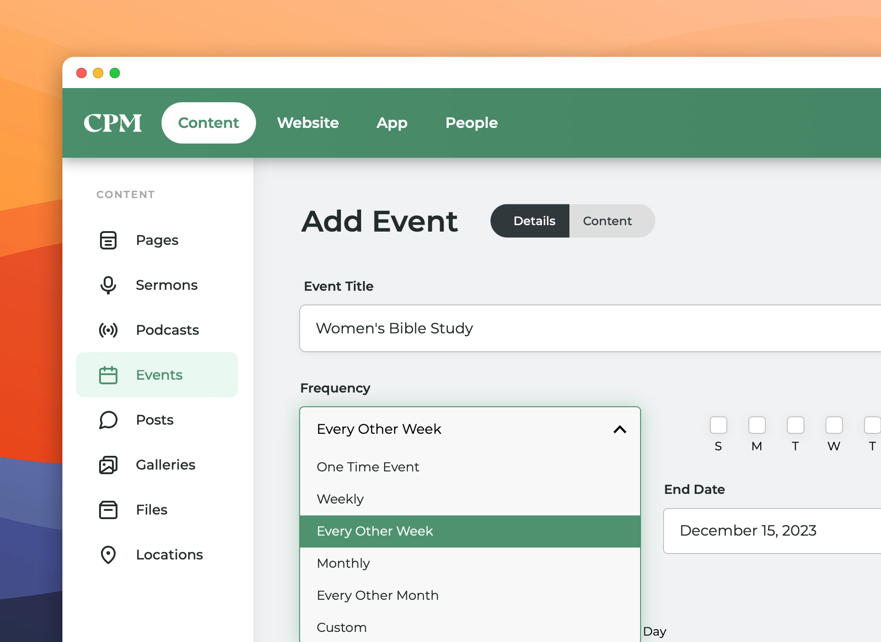Viewport: 881px width, 642px height.
Task: Check the Monday (M) day checkbox
Action: 757,425
